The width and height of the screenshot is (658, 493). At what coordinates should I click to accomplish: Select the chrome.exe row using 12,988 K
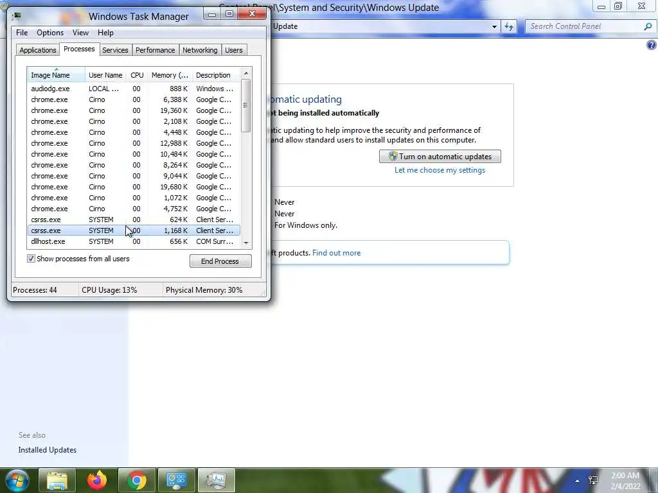click(134, 143)
